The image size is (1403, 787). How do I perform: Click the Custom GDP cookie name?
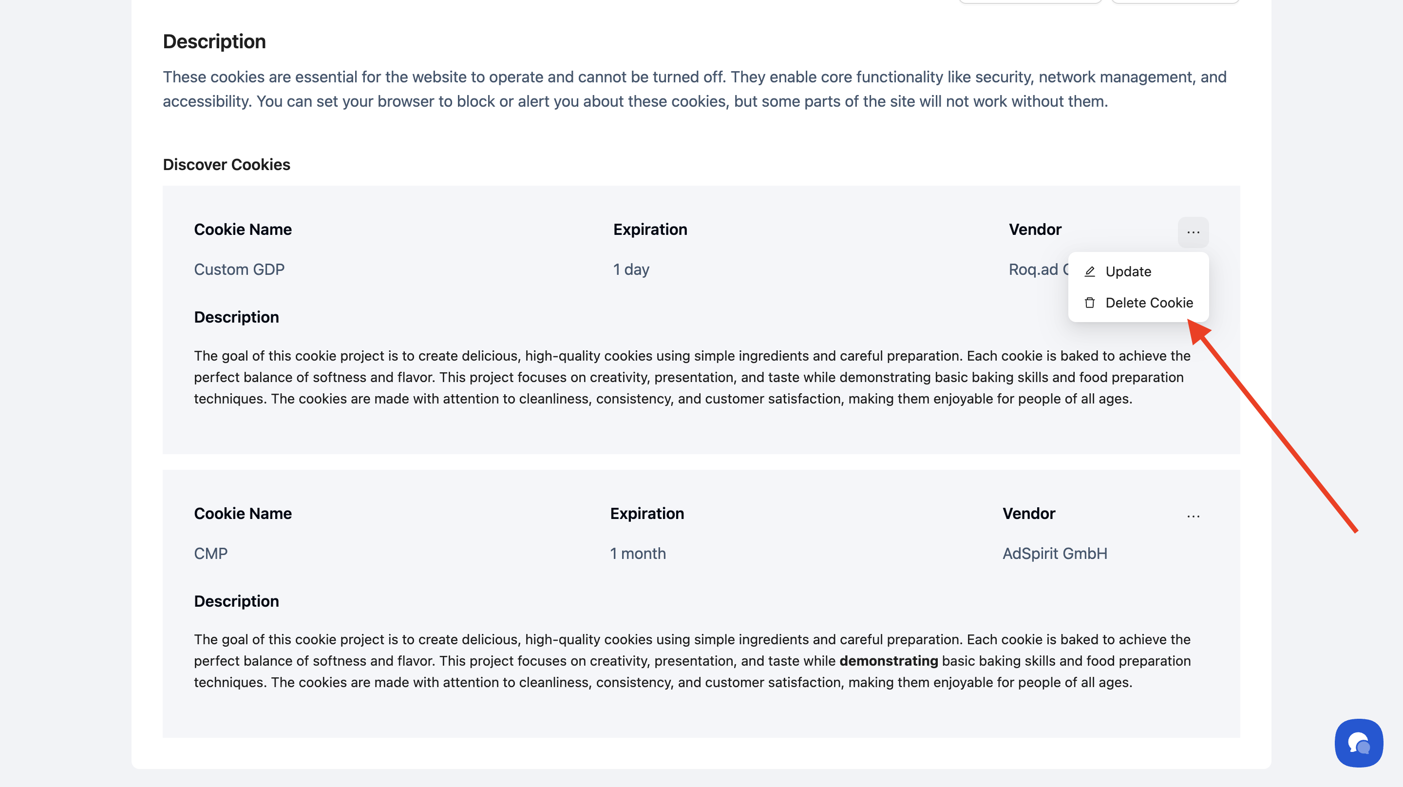click(239, 269)
